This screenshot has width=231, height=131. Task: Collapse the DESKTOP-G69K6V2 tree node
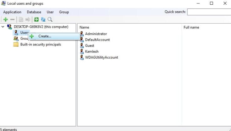point(3,27)
